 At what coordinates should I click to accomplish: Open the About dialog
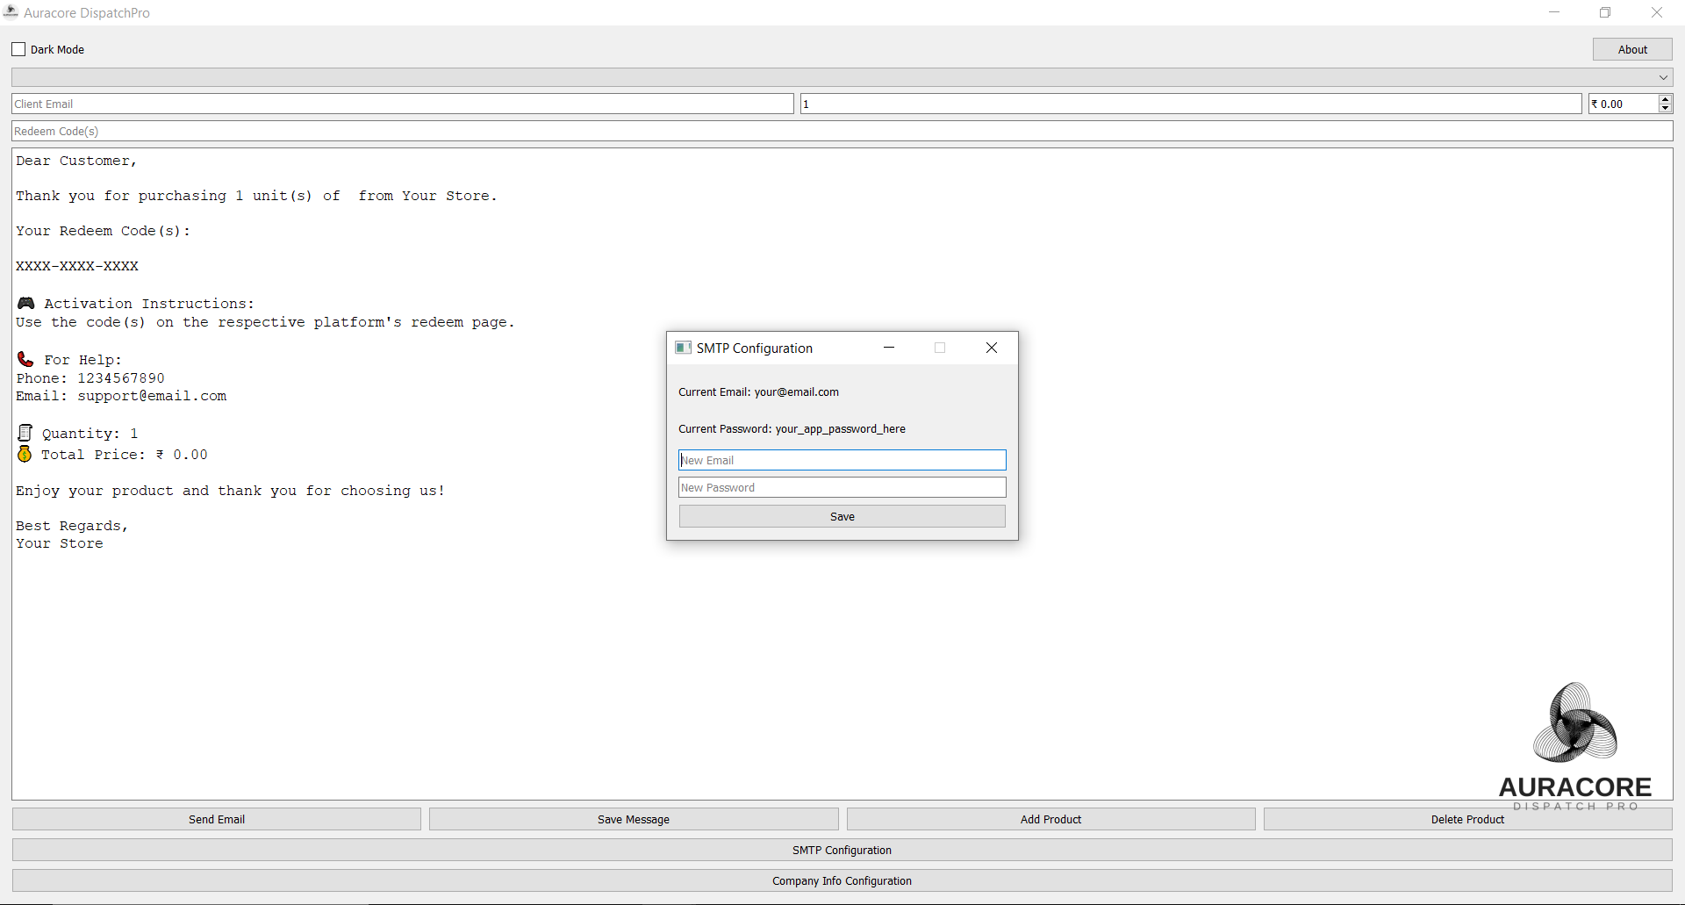coord(1632,49)
